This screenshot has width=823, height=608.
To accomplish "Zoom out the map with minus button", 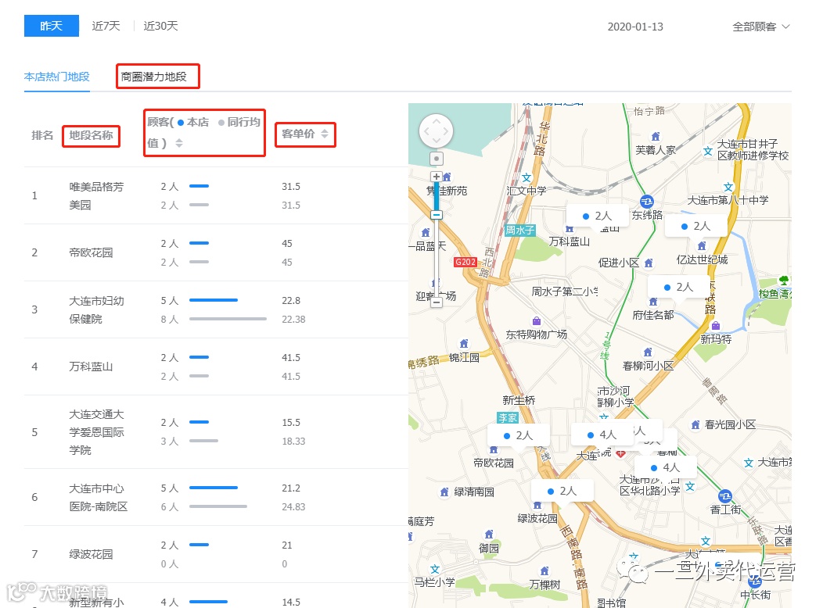I will coord(437,302).
